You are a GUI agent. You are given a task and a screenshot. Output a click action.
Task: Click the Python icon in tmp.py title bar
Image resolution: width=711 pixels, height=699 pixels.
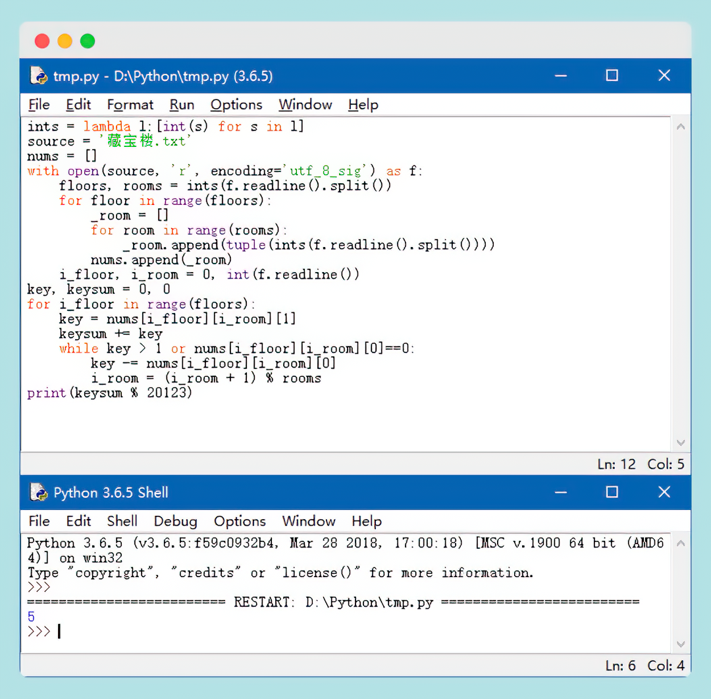click(x=39, y=75)
